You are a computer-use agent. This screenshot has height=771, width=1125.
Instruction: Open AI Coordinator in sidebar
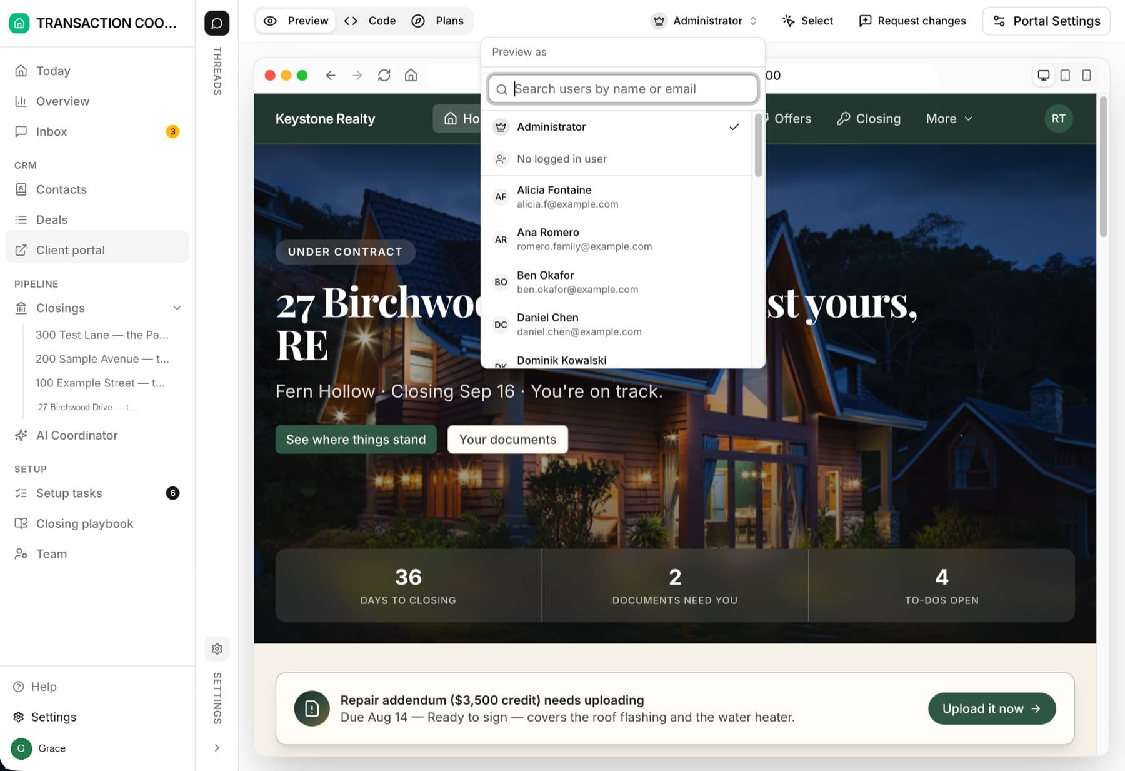pyautogui.click(x=97, y=435)
